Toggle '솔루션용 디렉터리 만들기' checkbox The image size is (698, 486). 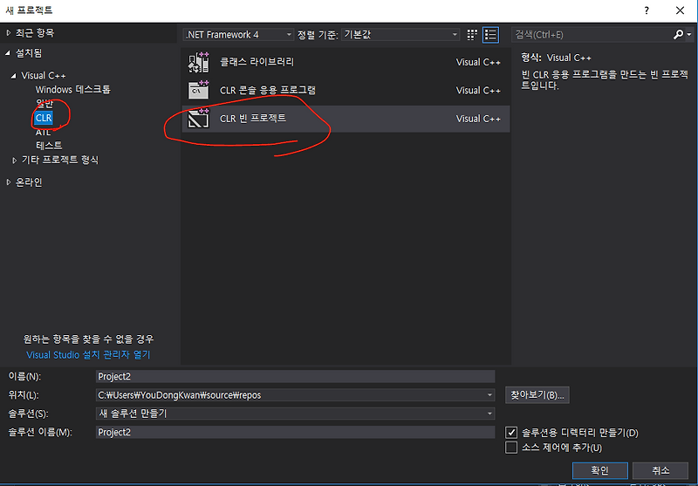point(511,432)
